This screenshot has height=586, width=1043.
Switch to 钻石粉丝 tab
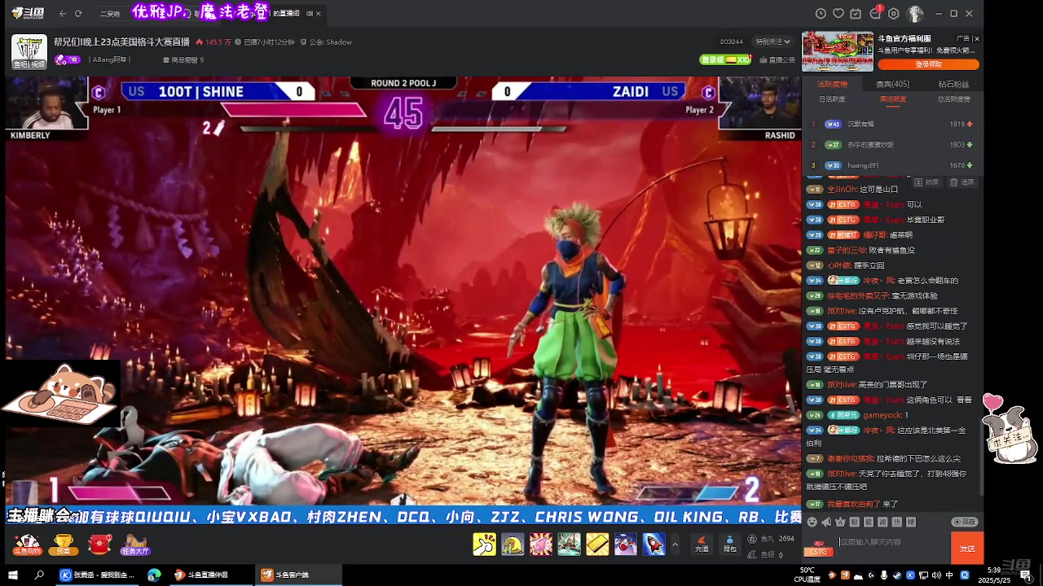tap(953, 84)
